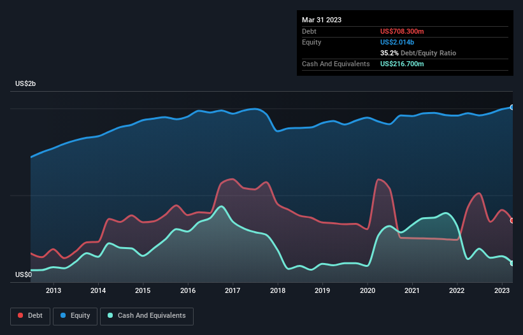Click the 2017 x-axis label
Screen dimensions: 523x335
coord(233,290)
